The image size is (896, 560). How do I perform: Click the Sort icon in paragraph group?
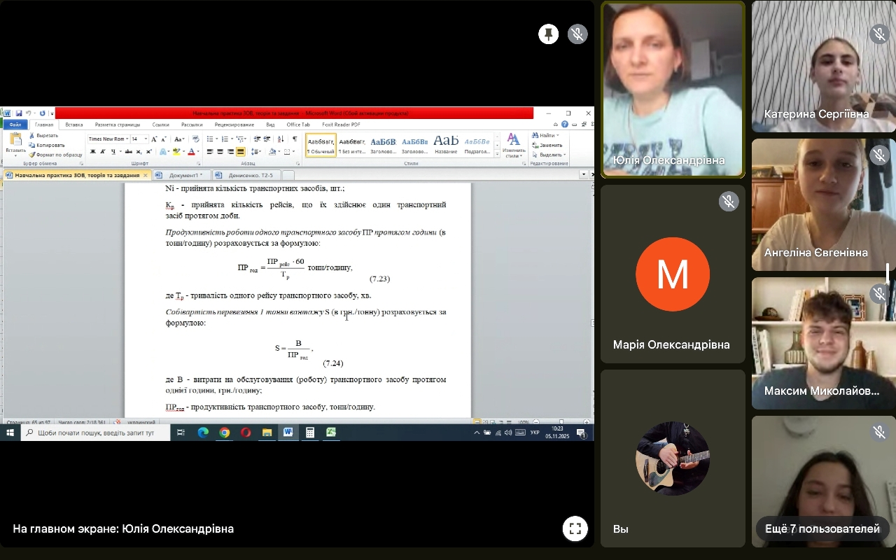tap(280, 139)
